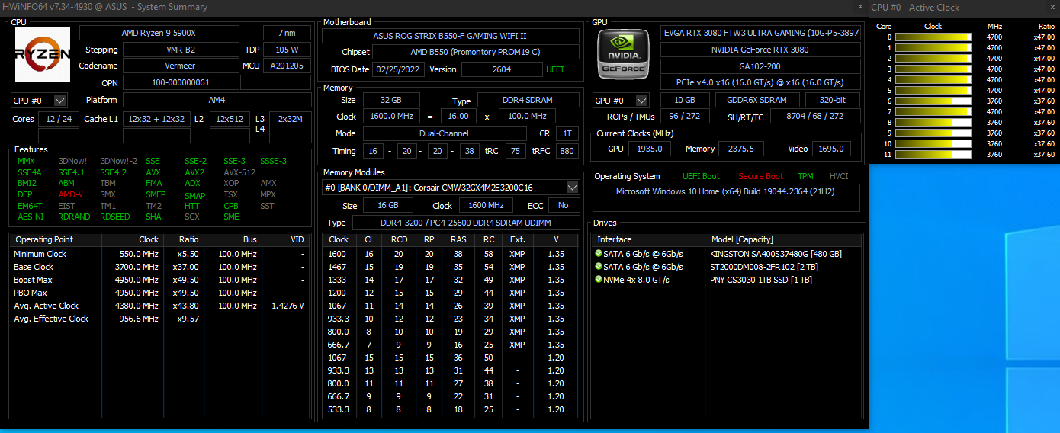Click the video clock 1695.0 value
Image resolution: width=1060 pixels, height=433 pixels.
click(831, 149)
